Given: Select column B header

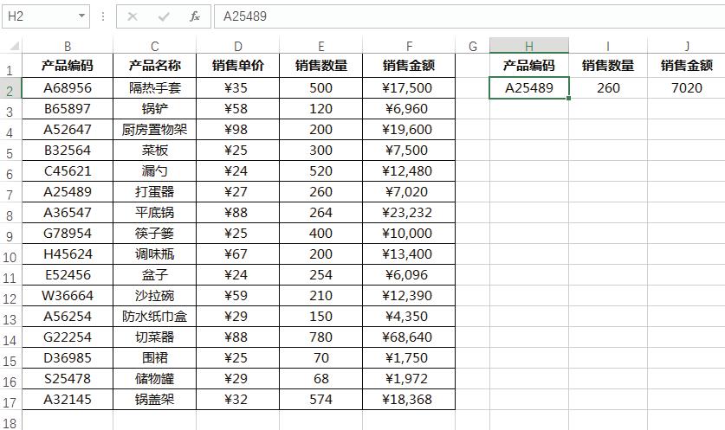Looking at the screenshot, I should click(68, 46).
